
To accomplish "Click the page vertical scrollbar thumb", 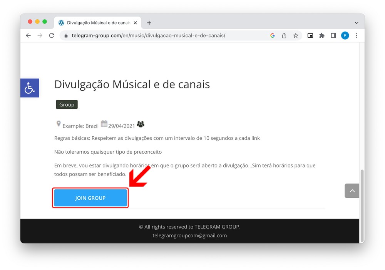I will click(x=362, y=206).
